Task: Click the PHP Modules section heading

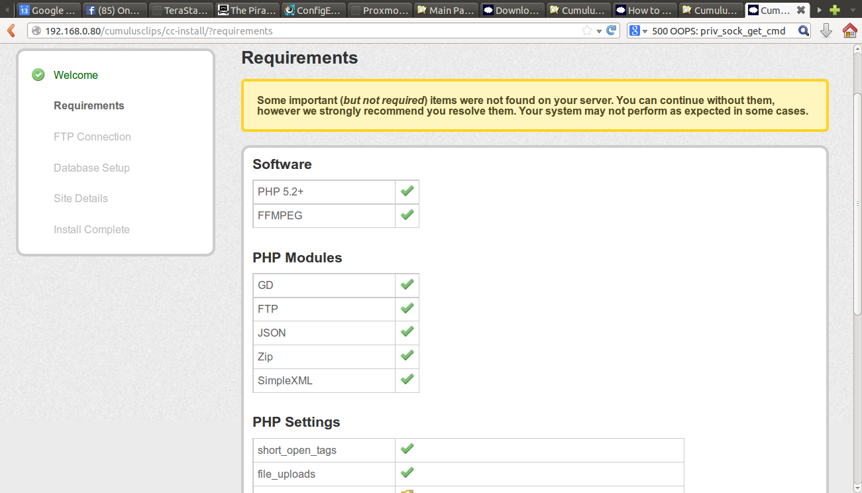Action: tap(297, 258)
